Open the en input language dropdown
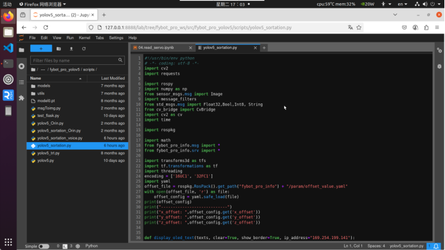 pos(403,4)
